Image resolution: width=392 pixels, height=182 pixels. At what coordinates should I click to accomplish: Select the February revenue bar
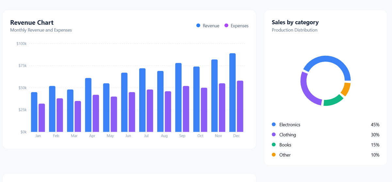pyautogui.click(x=52, y=109)
